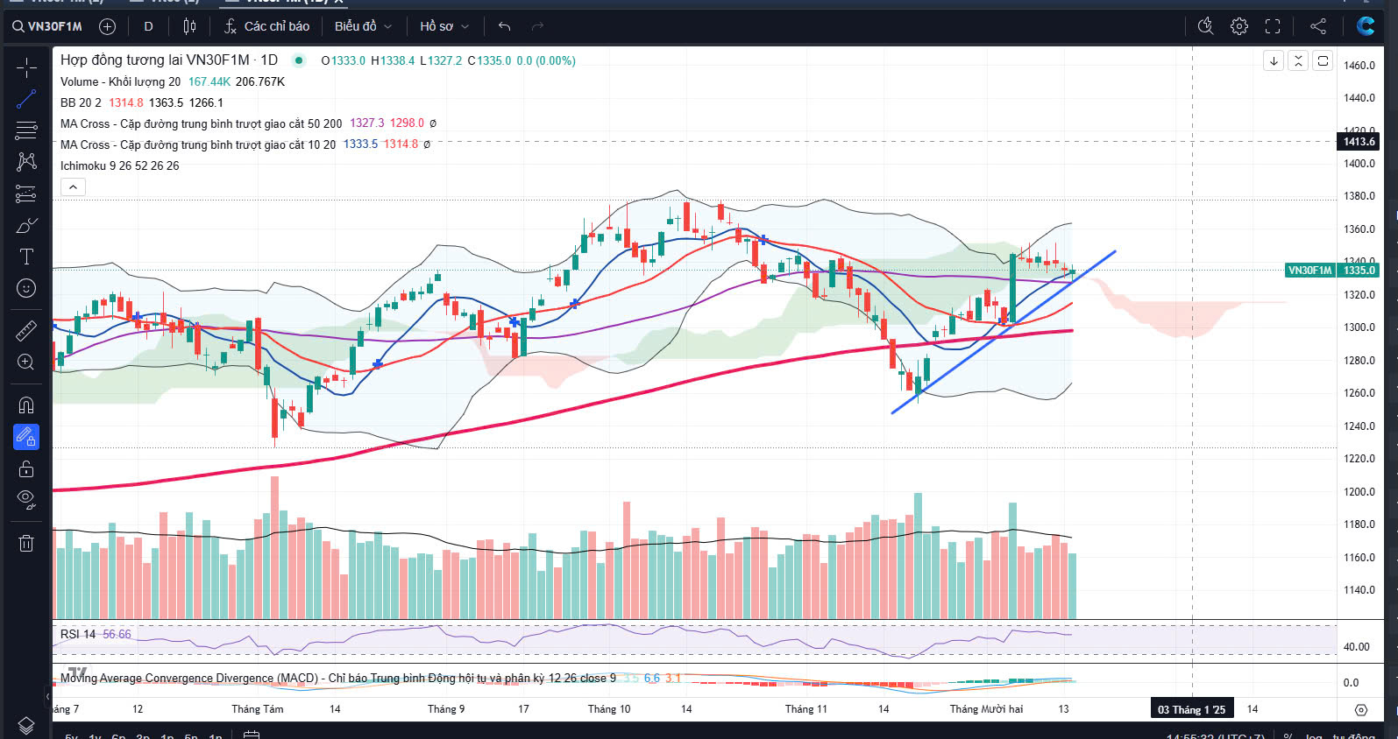Click the green market status dot

point(299,60)
